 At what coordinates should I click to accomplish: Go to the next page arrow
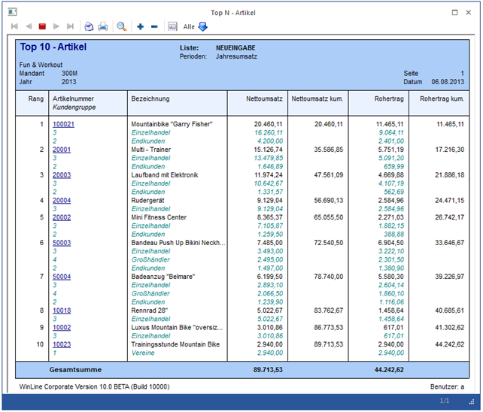point(56,26)
